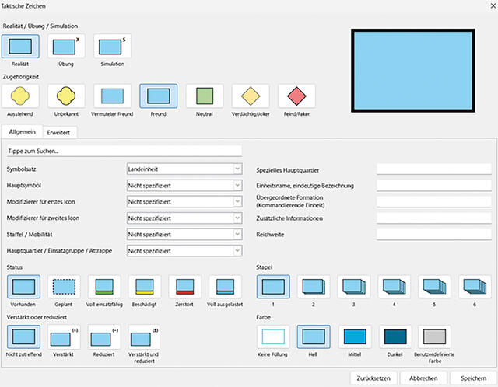This screenshot has width=498, height=387.
Task: Click the Zurücksetzen button
Action: [x=373, y=378]
